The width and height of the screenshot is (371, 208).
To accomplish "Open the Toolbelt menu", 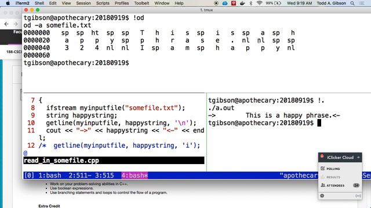I will pyautogui.click(x=141, y=3).
